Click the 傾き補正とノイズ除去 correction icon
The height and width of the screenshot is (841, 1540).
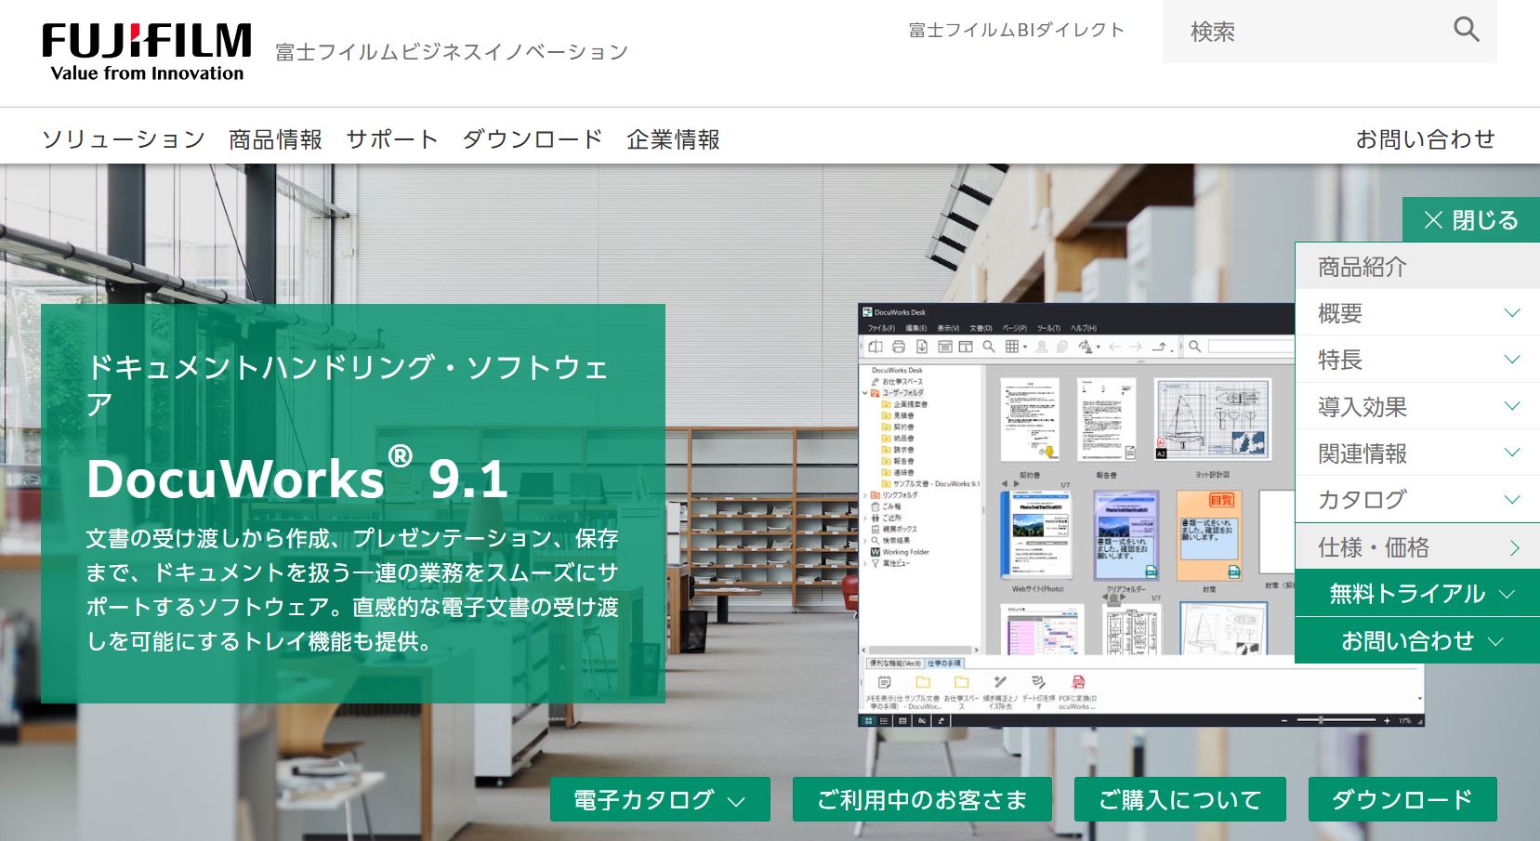coord(998,683)
